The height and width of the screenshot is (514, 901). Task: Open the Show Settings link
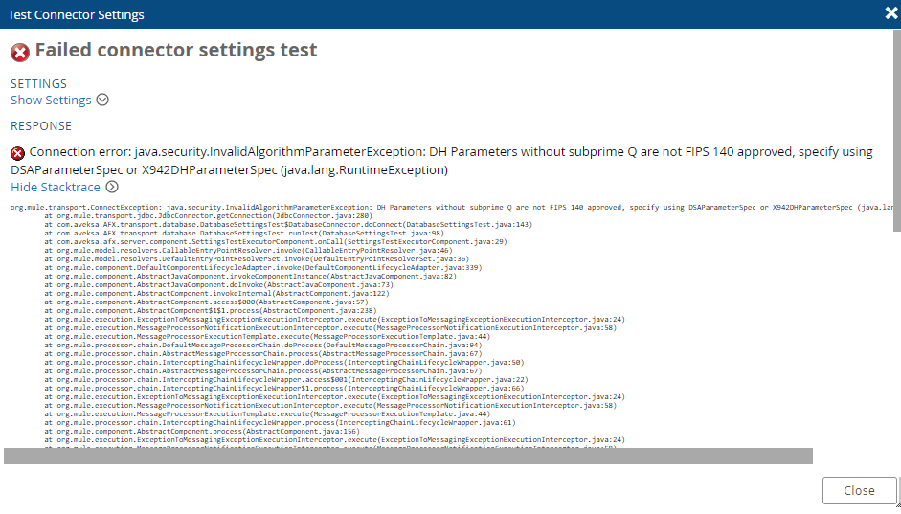pyautogui.click(x=51, y=100)
